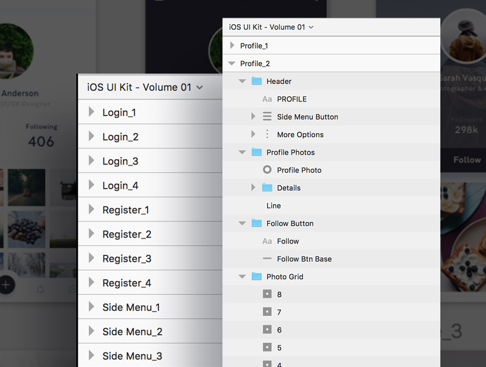Click the Follow button on the profile card

coord(467,160)
